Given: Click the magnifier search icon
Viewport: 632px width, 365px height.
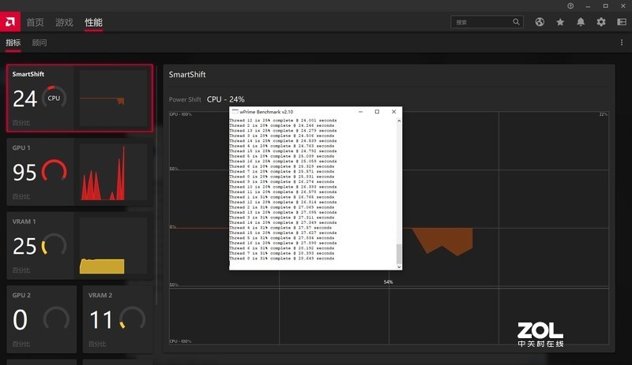Looking at the screenshot, I should tap(517, 22).
